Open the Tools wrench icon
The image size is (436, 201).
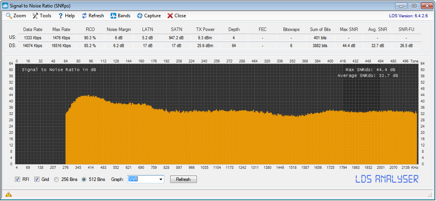35,16
